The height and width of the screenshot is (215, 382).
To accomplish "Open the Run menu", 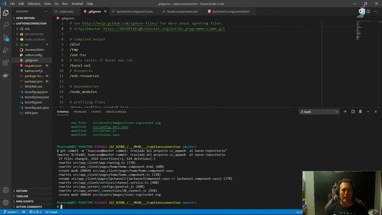I will pyautogui.click(x=65, y=4).
